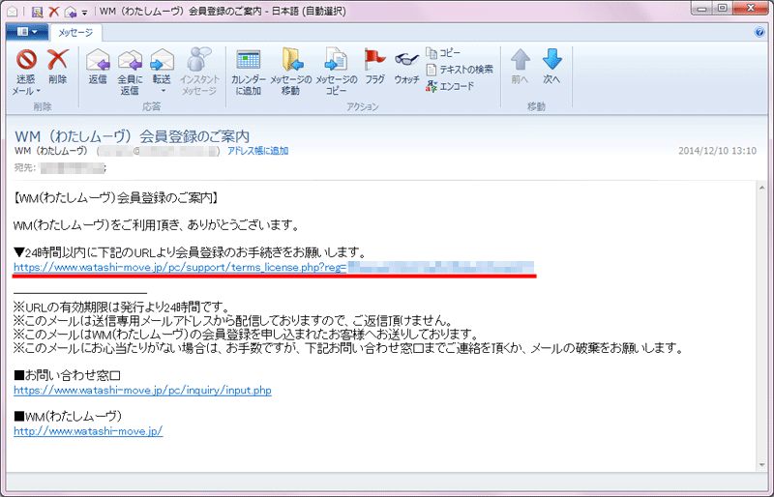This screenshot has height=497, width=774.
Task: Click the previous-message icon in quick access toolbar
Action: pos(71,12)
